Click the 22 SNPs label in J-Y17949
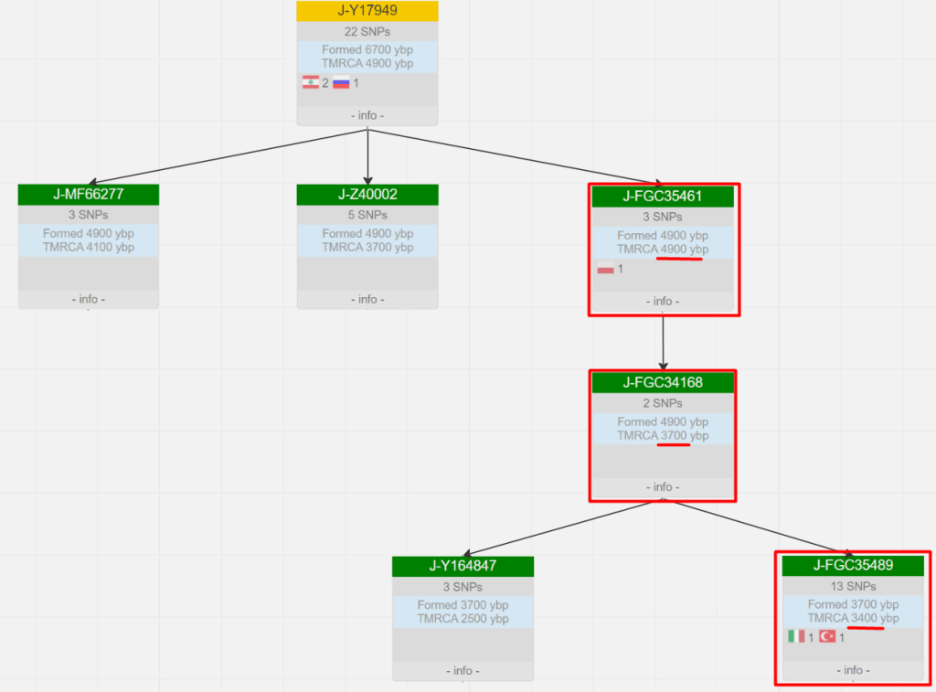This screenshot has height=692, width=936. point(367,31)
